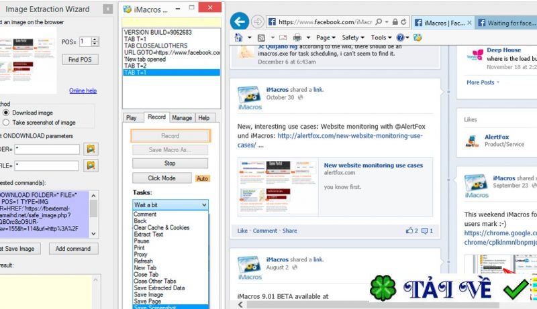Click the Read mail icon in toolbar
The image size is (537, 309).
pyautogui.click(x=283, y=38)
